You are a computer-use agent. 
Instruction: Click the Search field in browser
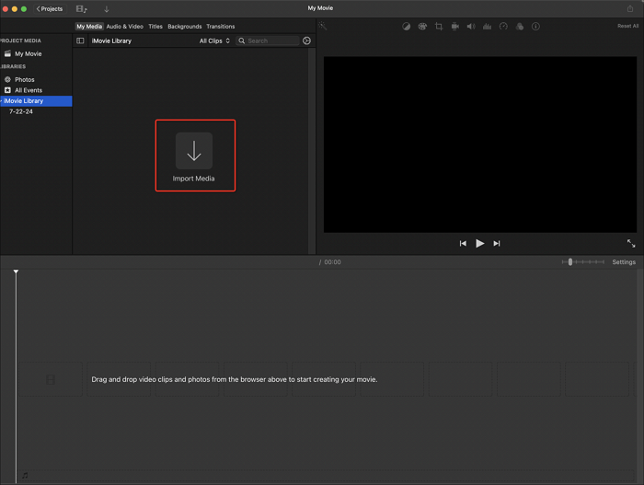[268, 40]
